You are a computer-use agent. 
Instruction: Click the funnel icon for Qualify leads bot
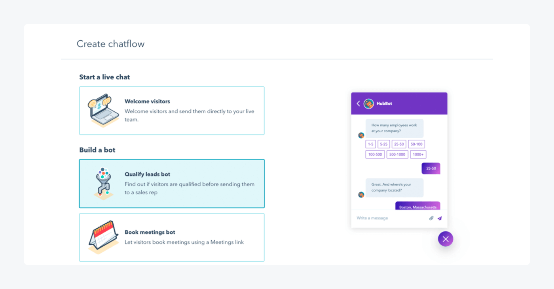(103, 184)
